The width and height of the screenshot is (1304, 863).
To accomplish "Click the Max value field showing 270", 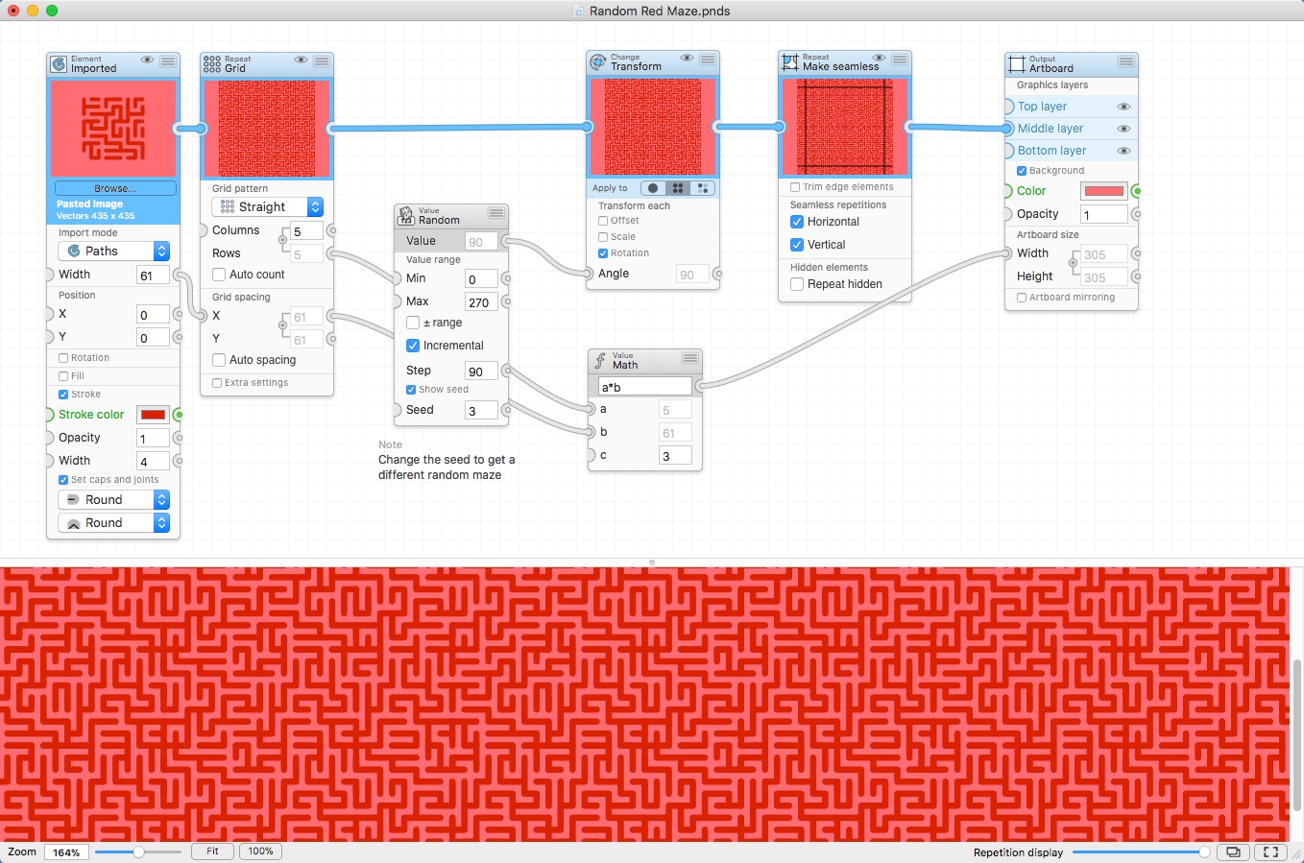I will [x=481, y=302].
